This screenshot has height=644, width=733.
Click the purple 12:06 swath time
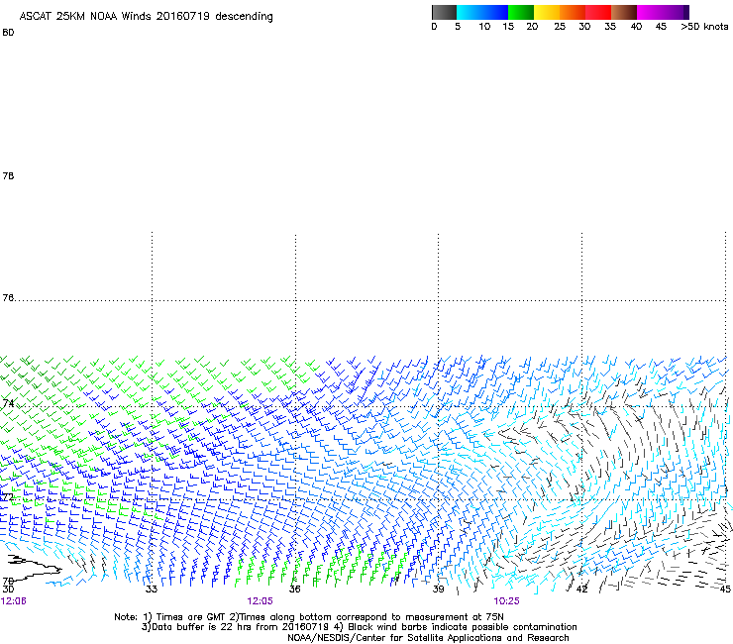[x=14, y=601]
